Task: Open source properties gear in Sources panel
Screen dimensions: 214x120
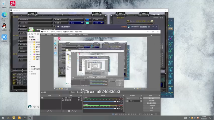Action: point(69,111)
